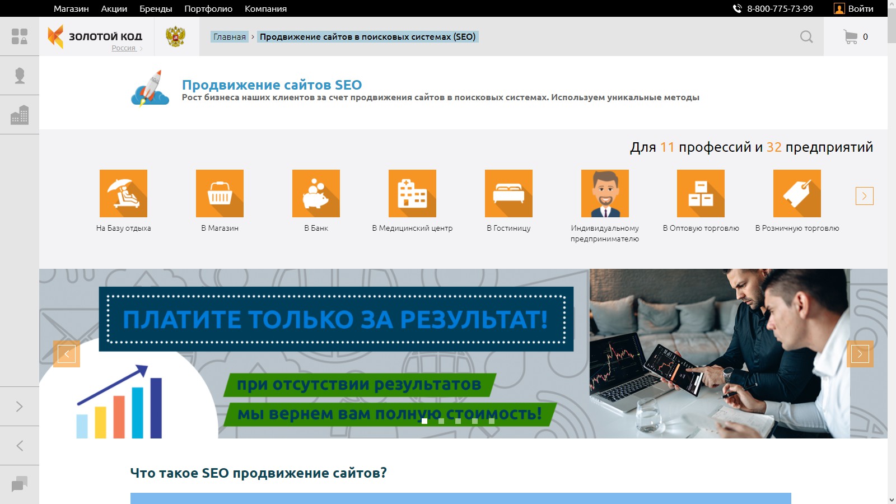
Task: Open the В Медицинский центр label link
Action: click(x=412, y=228)
